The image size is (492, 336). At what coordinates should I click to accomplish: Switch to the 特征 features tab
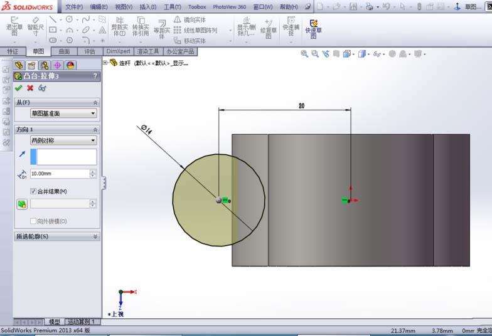(x=13, y=51)
